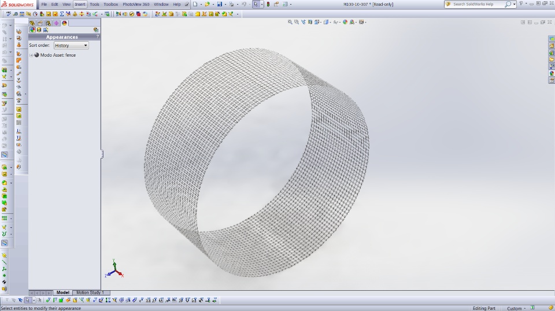
Task: Click the Equations sigma icon
Action: tap(62, 14)
